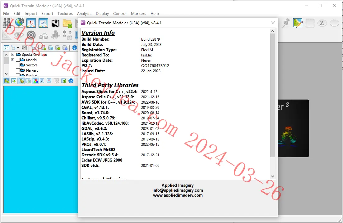Tick the Vectors folder checkbox
This screenshot has height=223, width=343.
pos(18,65)
